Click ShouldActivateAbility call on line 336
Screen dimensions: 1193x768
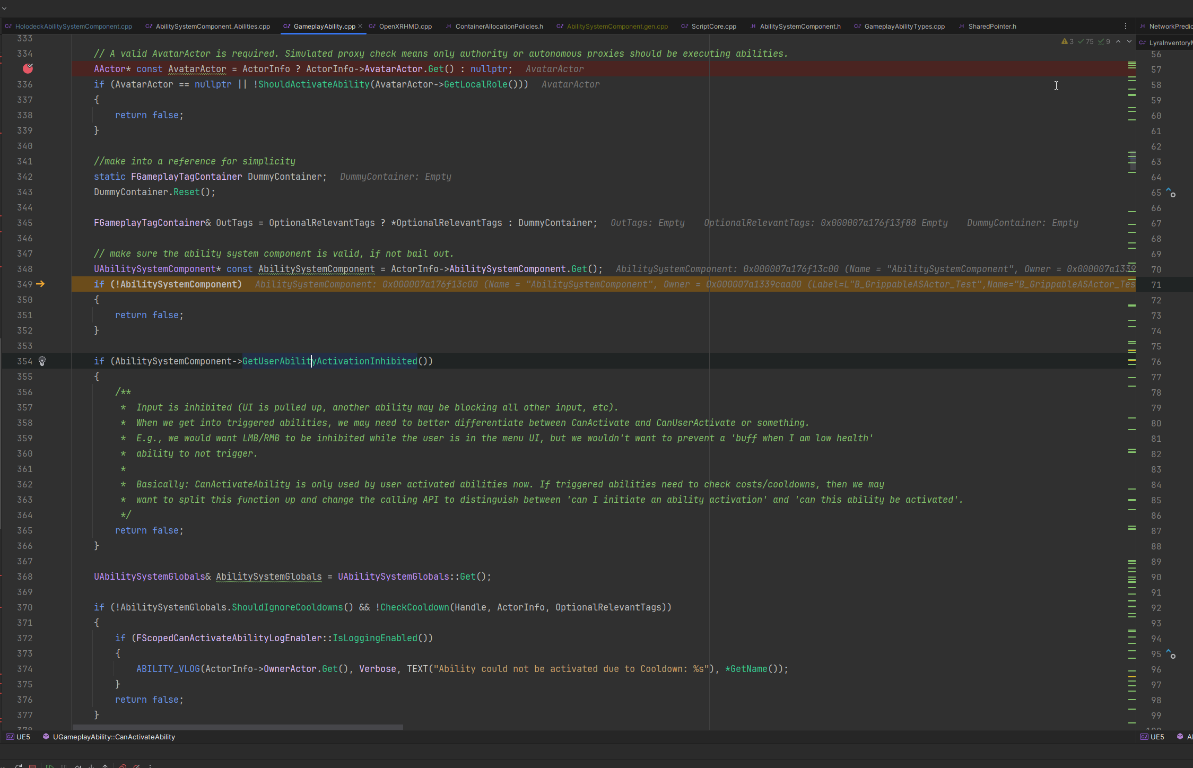[314, 84]
